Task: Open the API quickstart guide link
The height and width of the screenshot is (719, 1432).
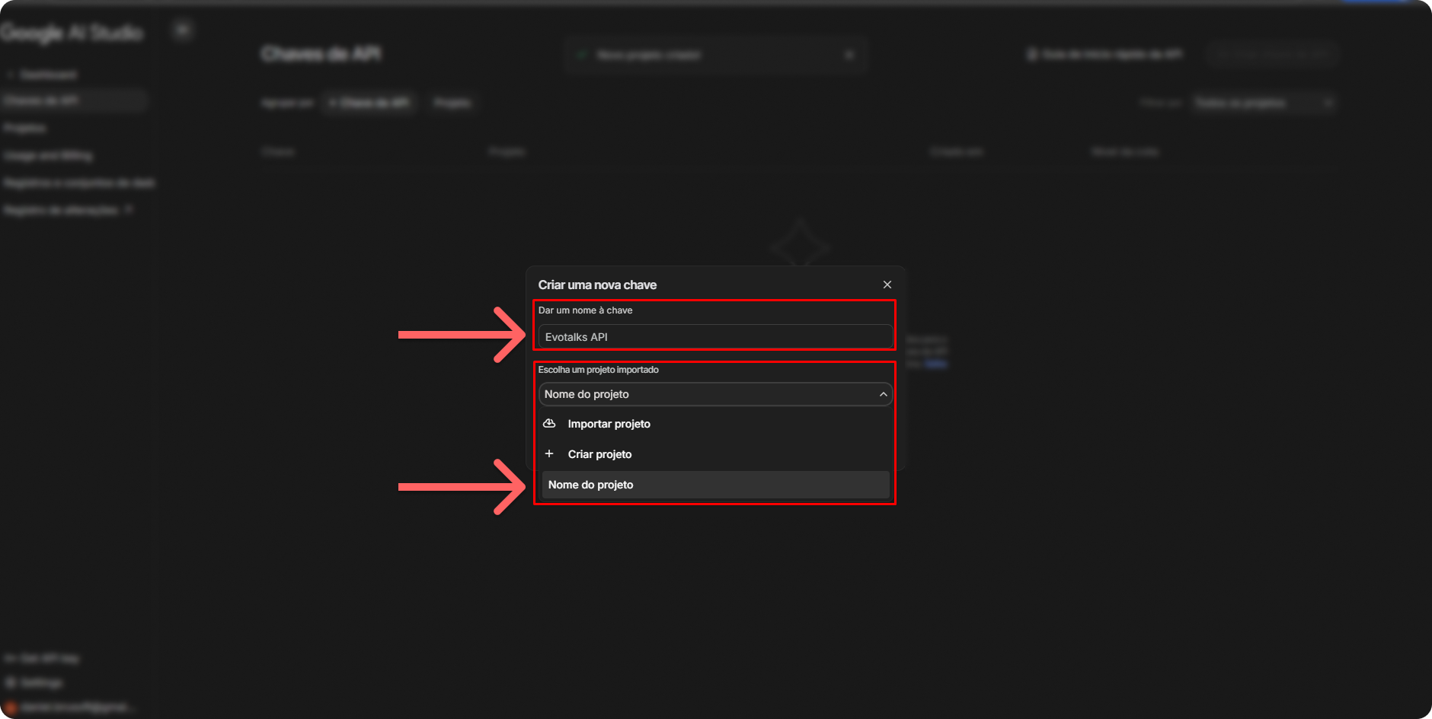Action: click(x=1104, y=54)
